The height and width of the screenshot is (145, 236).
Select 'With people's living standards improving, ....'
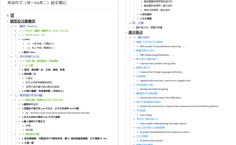pyautogui.click(x=162, y=46)
